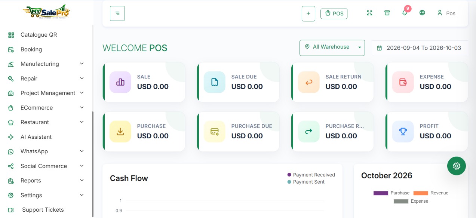The height and width of the screenshot is (218, 476).
Task: Click the Support Tickets ticket icon
Action: tap(11, 210)
